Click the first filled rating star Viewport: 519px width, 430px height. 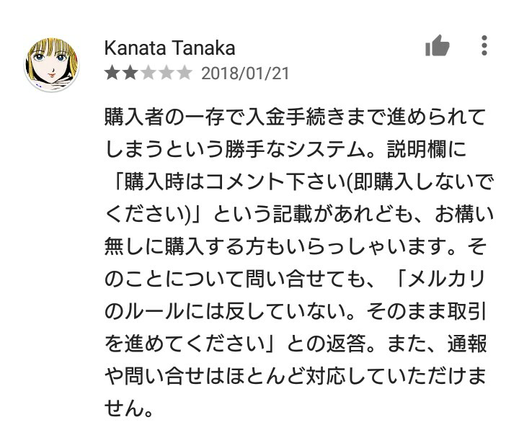point(112,73)
